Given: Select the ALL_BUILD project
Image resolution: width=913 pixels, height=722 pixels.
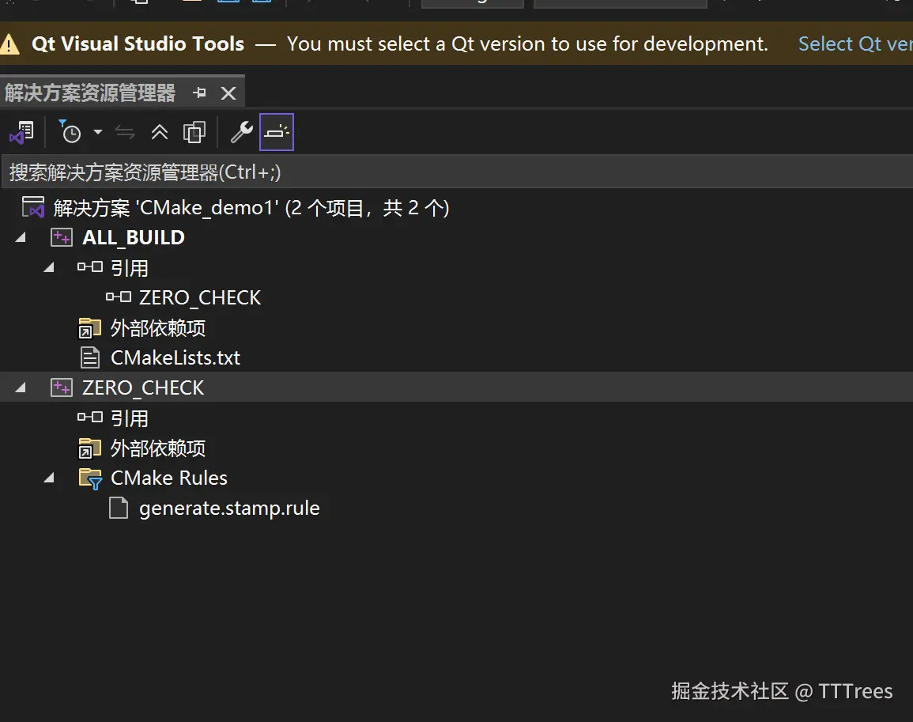Looking at the screenshot, I should [134, 238].
